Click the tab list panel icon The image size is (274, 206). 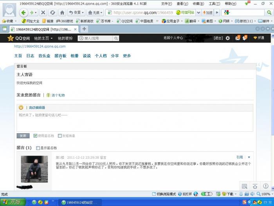pos(5,29)
